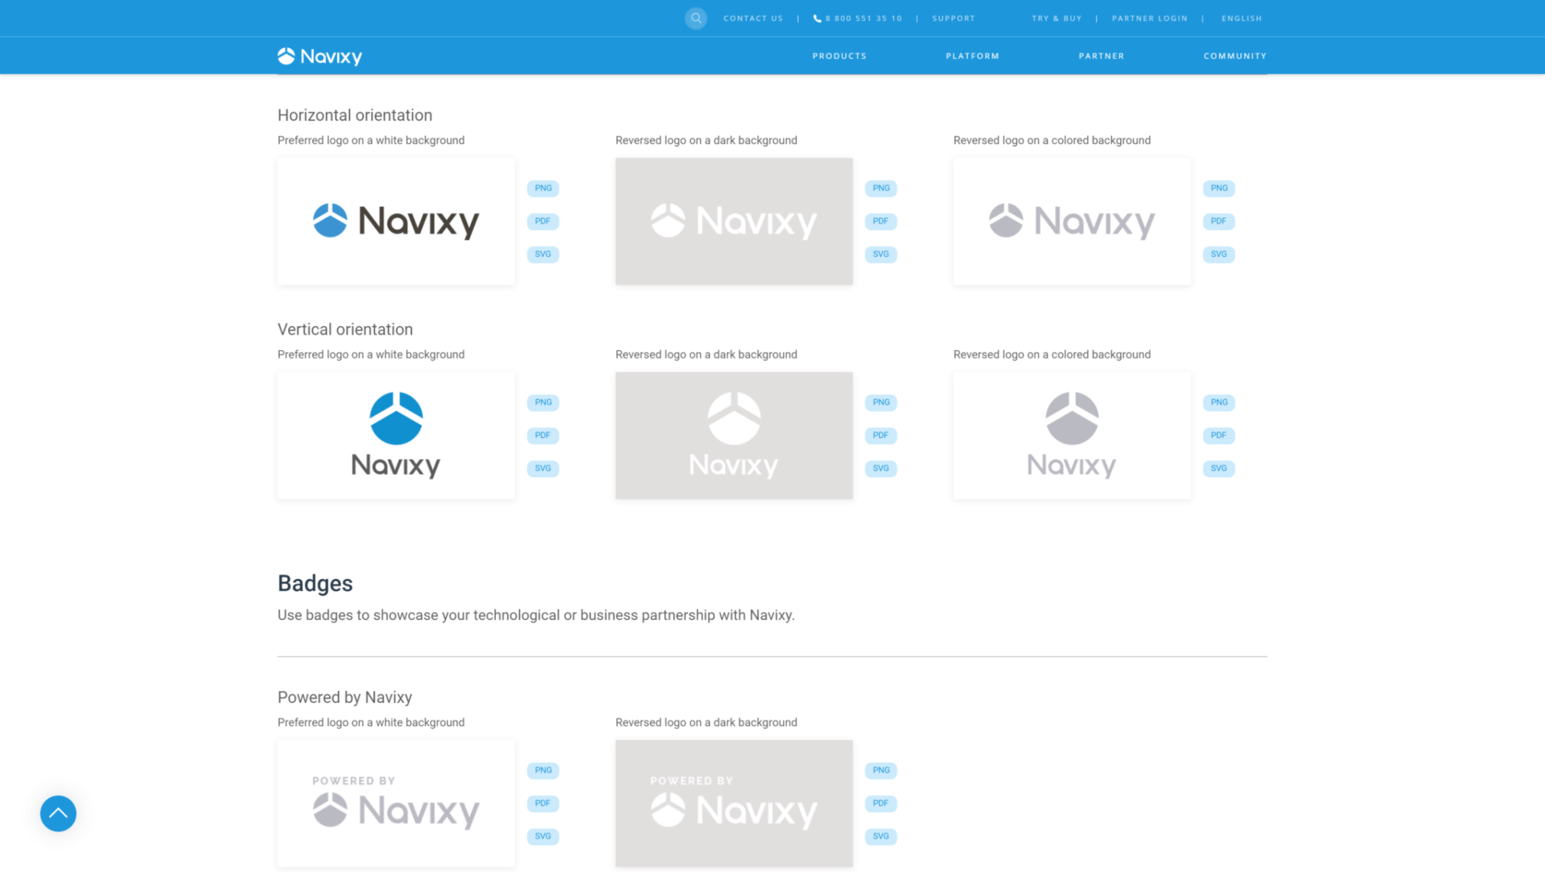Open Partner Login link

click(x=1150, y=19)
